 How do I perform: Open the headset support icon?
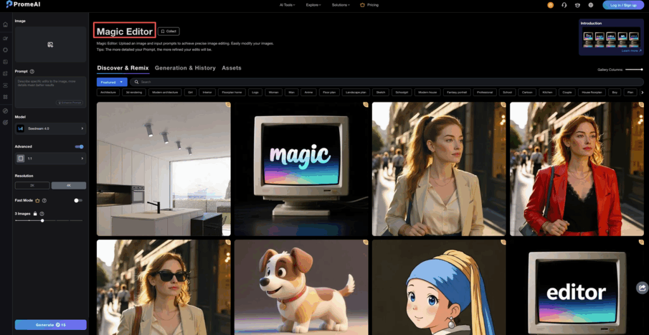point(563,5)
